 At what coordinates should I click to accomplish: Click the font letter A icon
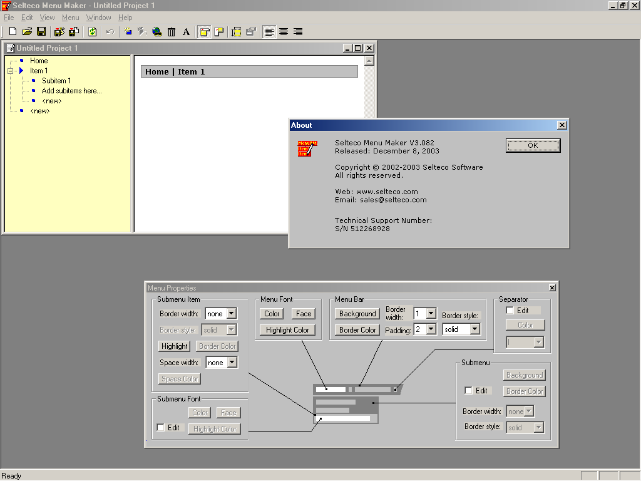[x=186, y=32]
